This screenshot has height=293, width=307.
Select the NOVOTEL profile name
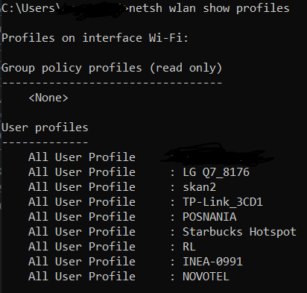click(206, 277)
